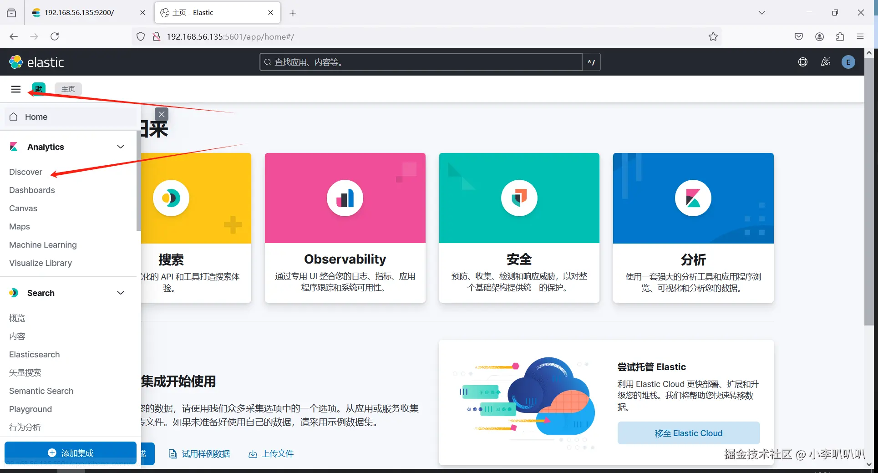This screenshot has width=878, height=473.
Task: List all tabs dropdown arrow
Action: [x=762, y=13]
